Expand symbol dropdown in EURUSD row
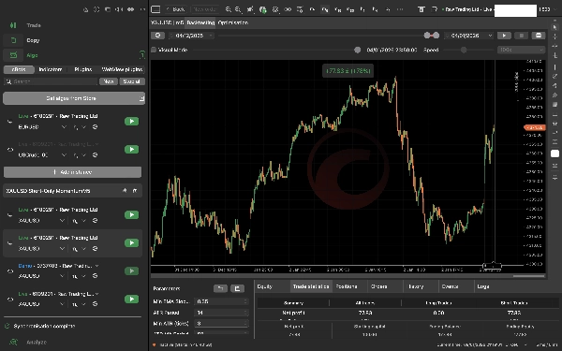 [64, 126]
